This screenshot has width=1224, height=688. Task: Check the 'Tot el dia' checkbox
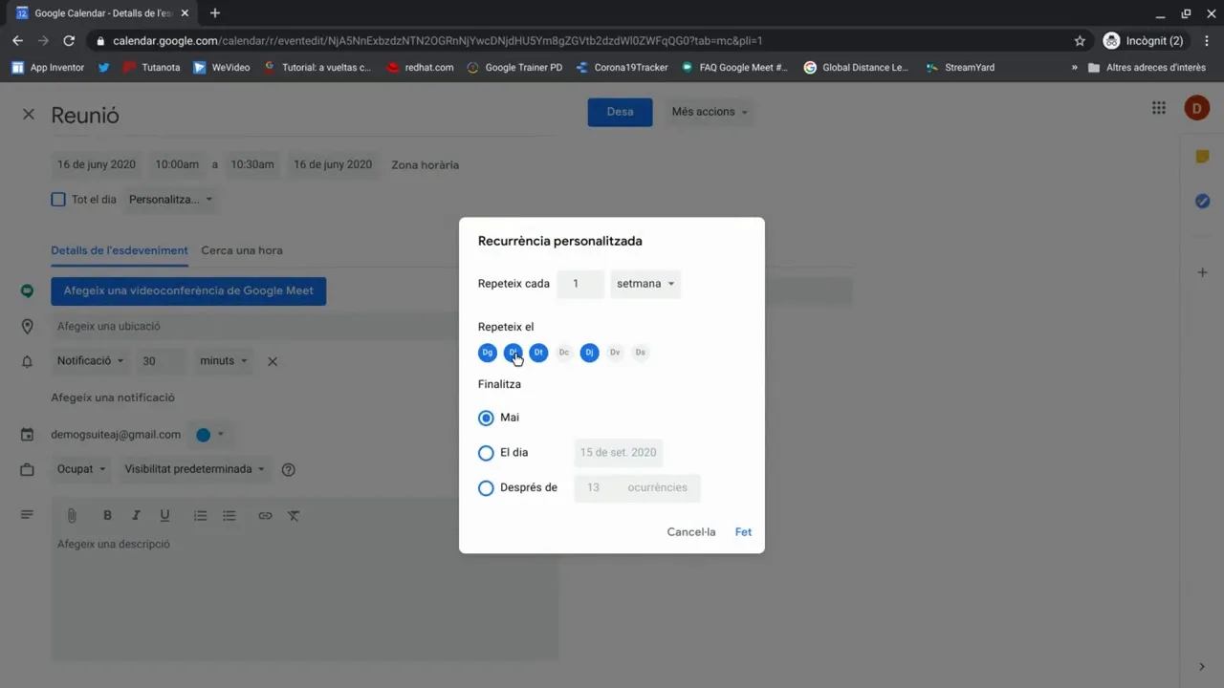click(58, 200)
